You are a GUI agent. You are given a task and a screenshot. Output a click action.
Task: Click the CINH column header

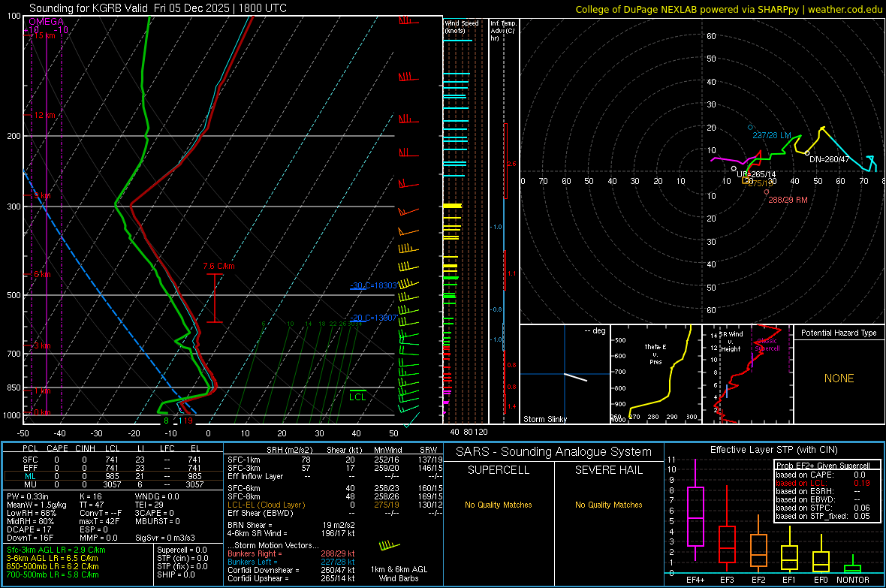coord(86,448)
